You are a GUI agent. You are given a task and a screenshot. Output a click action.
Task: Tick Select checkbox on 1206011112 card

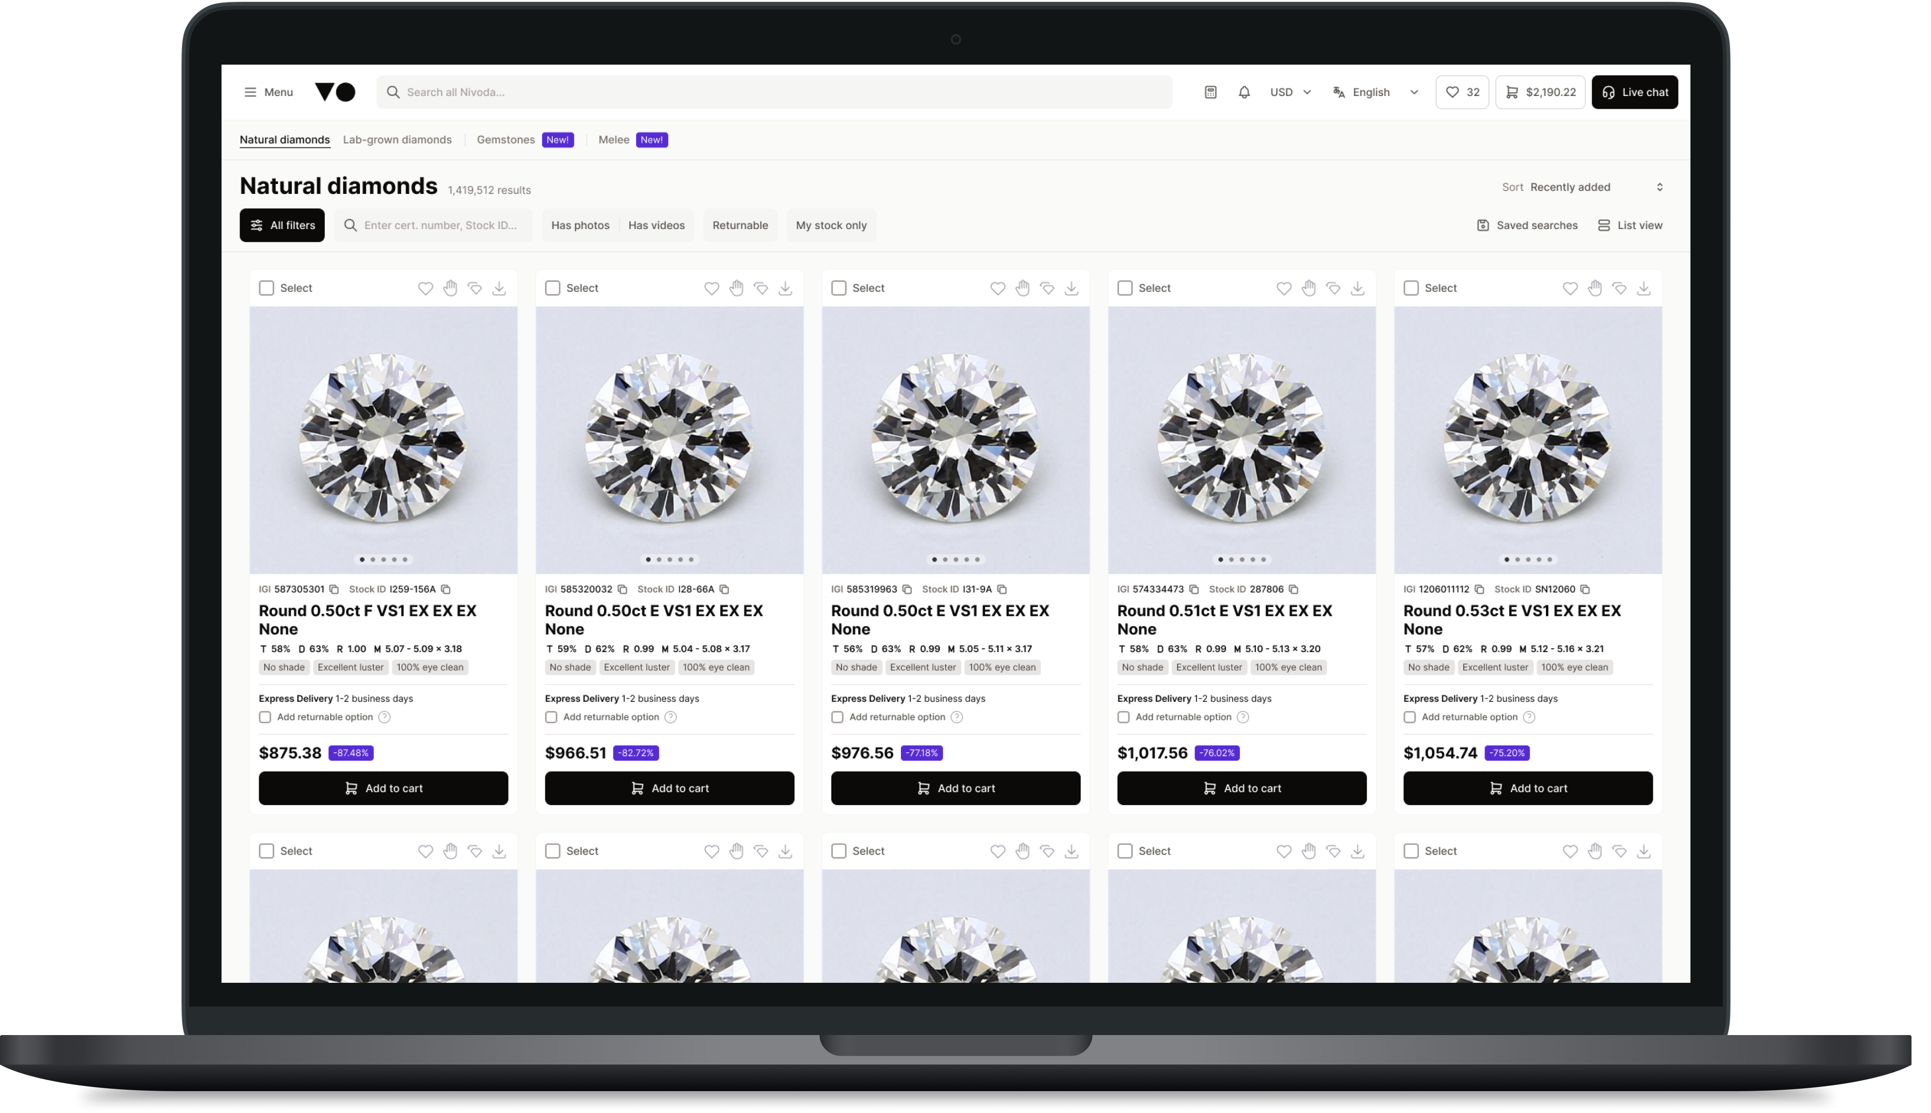[1411, 288]
